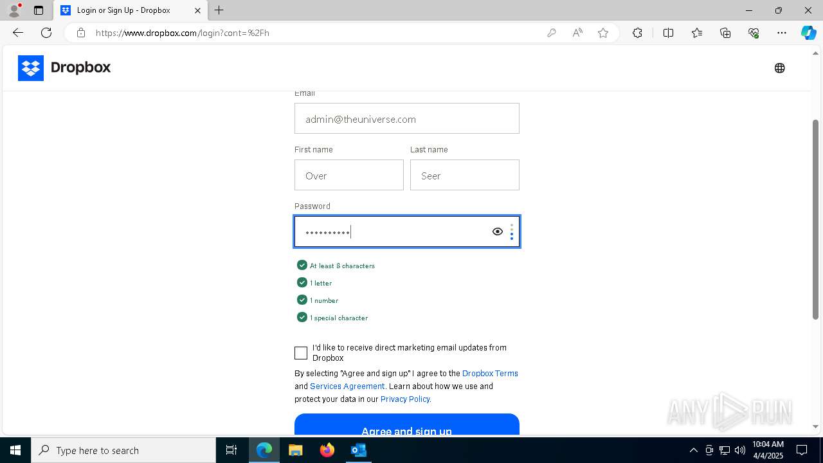Click the taskbar search box
Viewport: 823px width, 463px height.
(123, 450)
